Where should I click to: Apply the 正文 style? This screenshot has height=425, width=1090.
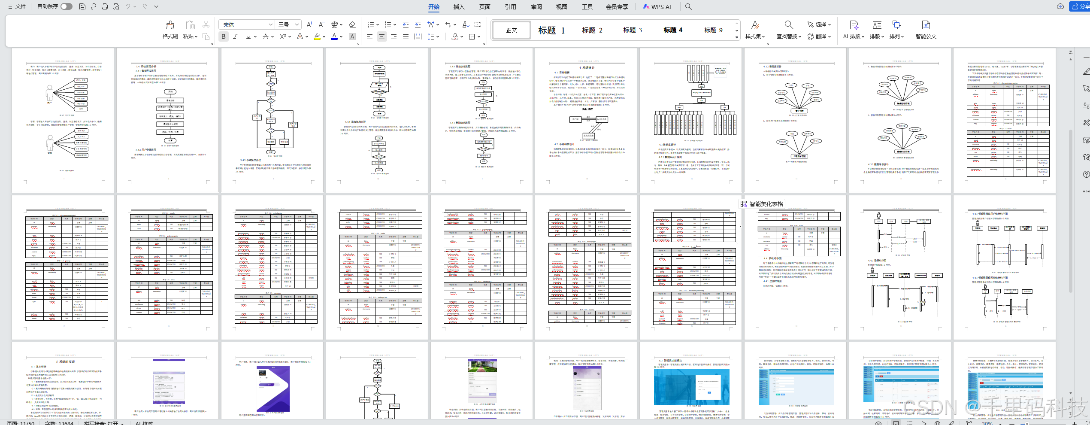point(512,30)
